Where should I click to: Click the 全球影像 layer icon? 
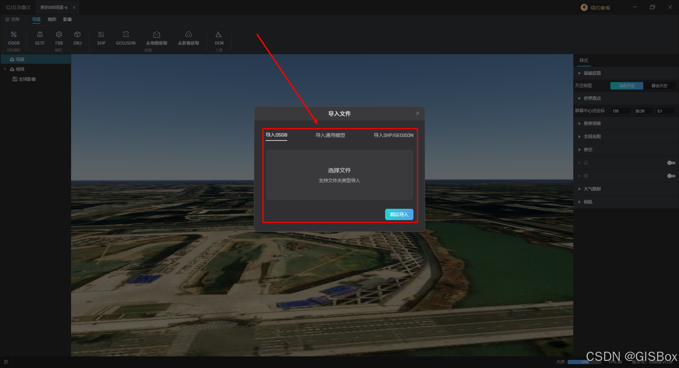tap(15, 79)
